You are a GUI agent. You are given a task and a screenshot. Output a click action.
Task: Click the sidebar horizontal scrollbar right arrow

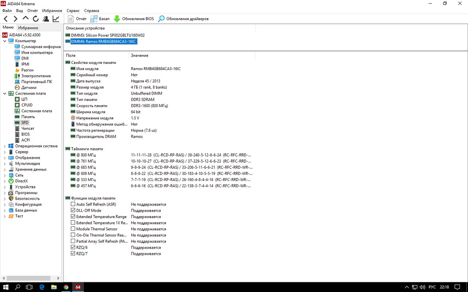[x=58, y=278]
